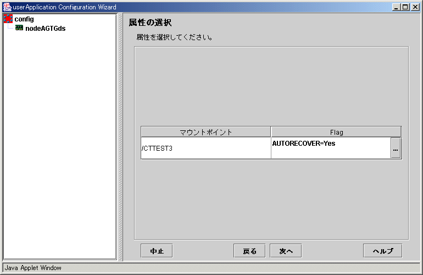The width and height of the screenshot is (423, 275).
Task: Open the Flag editor ellipsis button
Action: coord(396,148)
